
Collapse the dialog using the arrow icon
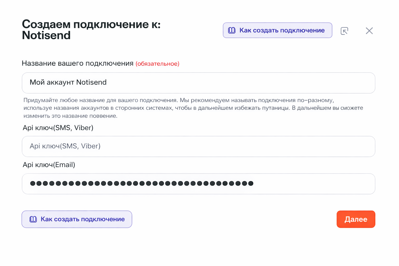(x=344, y=31)
